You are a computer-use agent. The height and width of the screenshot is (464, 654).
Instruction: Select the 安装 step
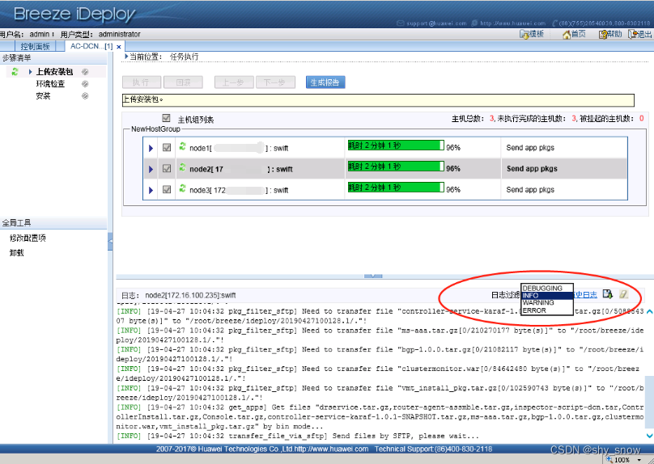43,96
